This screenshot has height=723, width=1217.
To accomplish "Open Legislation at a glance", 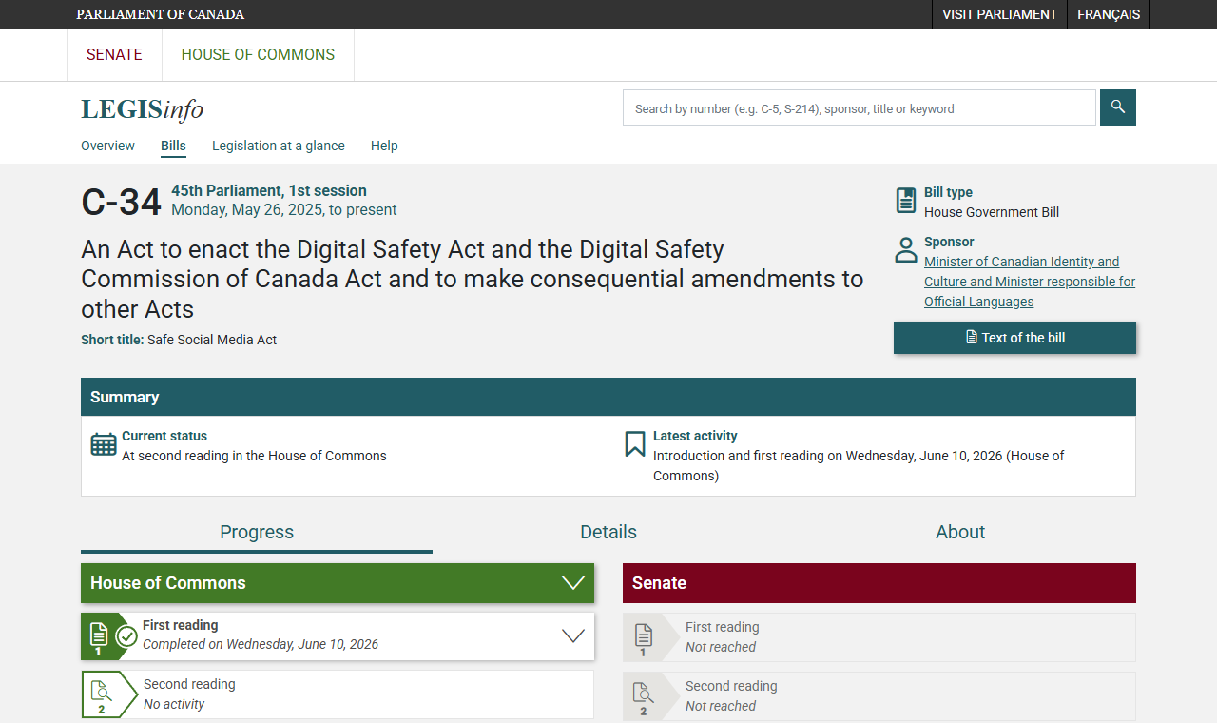I will [279, 146].
